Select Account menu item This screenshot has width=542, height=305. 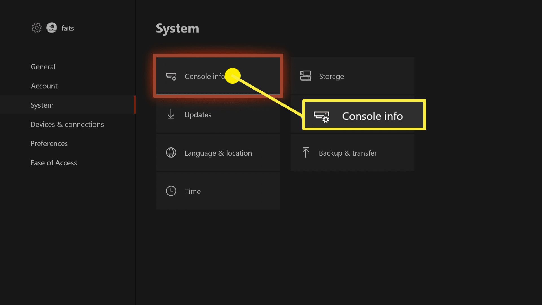coord(43,86)
